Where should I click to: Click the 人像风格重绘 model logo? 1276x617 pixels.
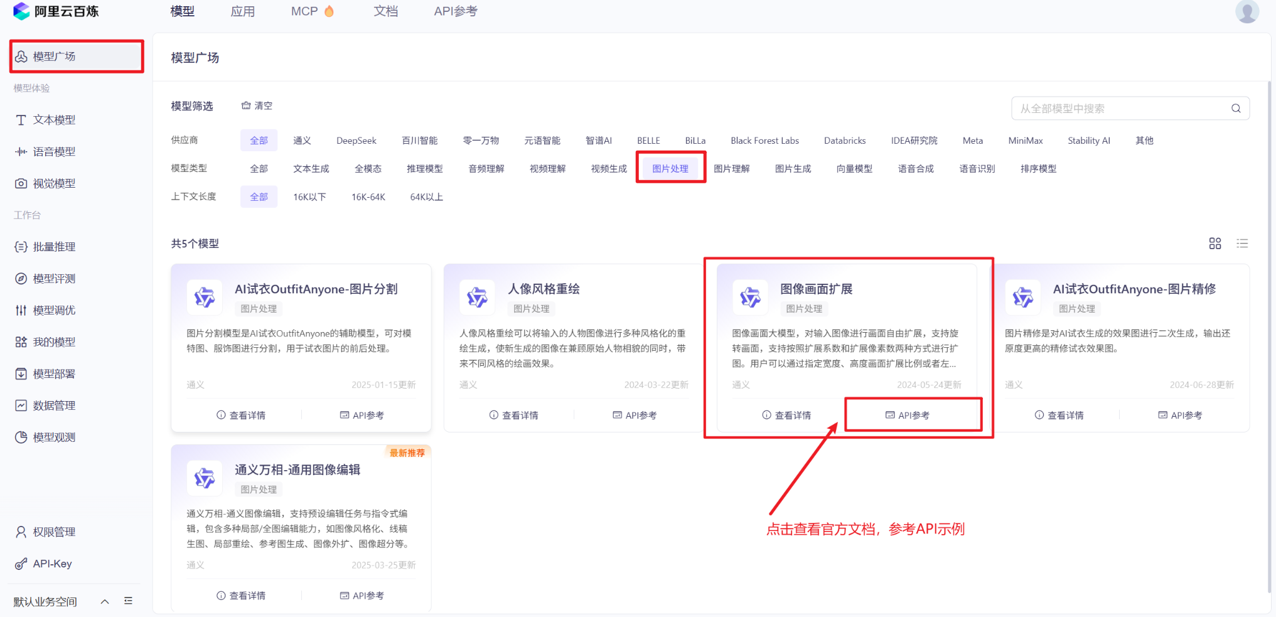(477, 297)
